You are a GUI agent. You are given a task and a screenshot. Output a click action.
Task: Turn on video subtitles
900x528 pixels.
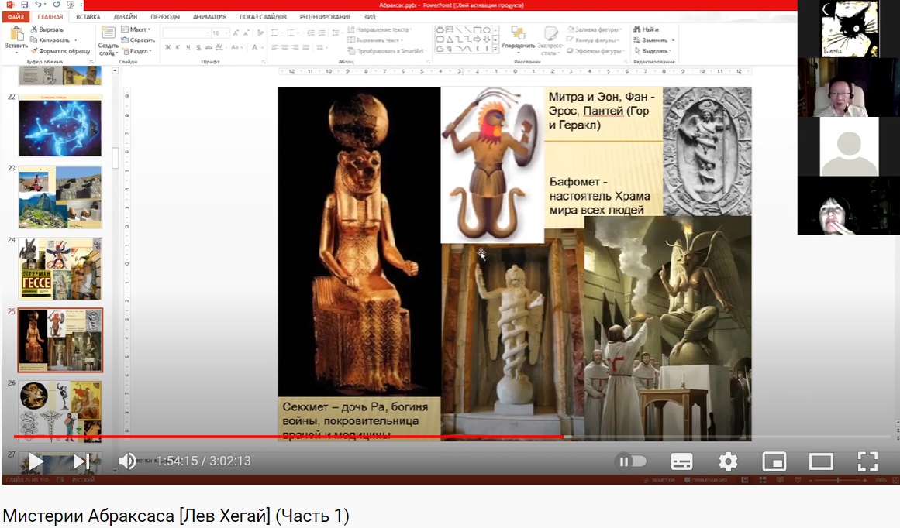(x=681, y=461)
